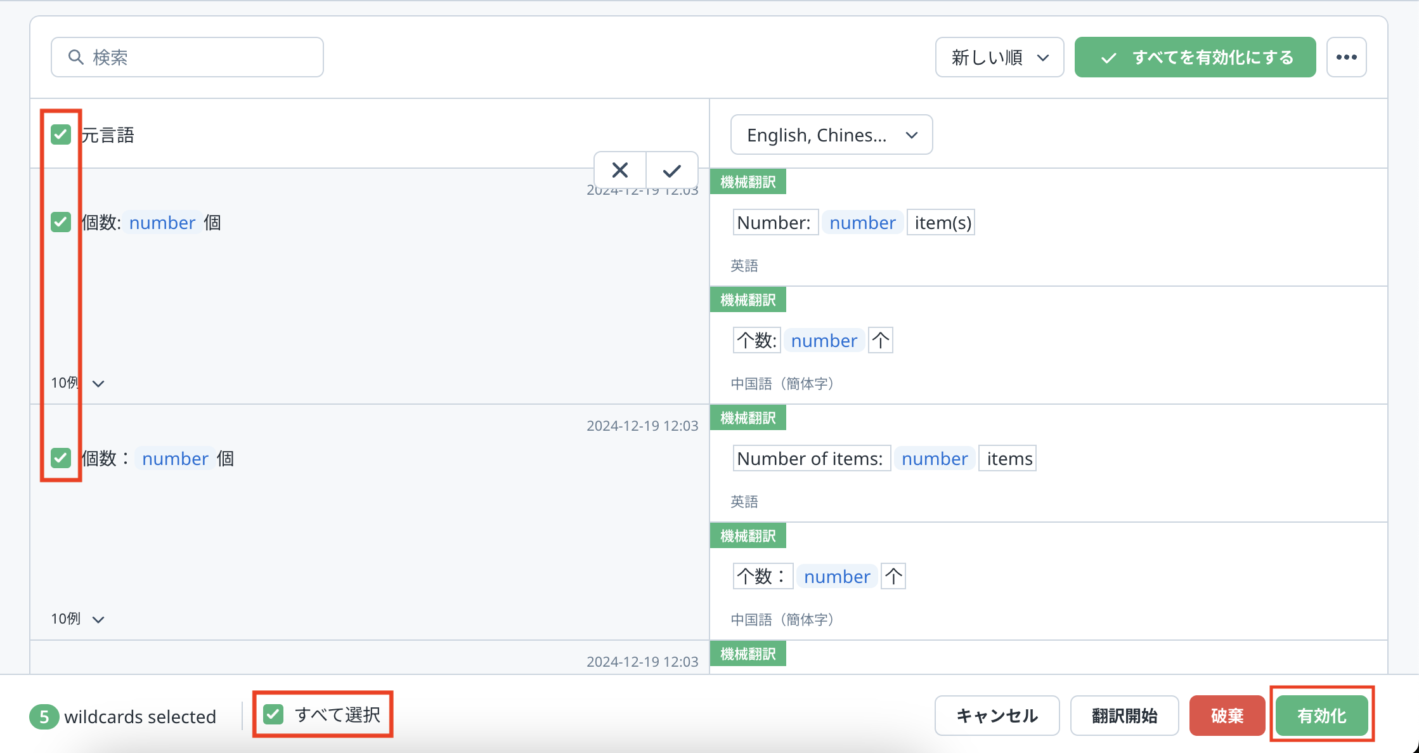1419x753 pixels.
Task: Toggle the 元言語 header checkbox
Action: 61,134
